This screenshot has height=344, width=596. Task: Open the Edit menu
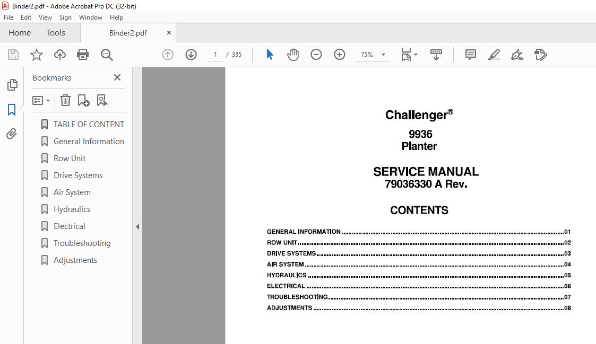pos(26,17)
